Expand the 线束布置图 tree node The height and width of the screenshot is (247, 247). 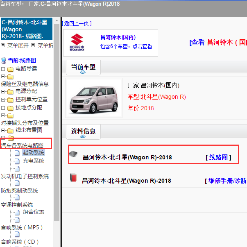pos(3,130)
